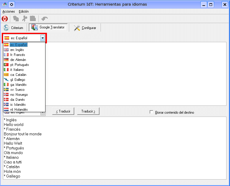Choose da: Danés option
230x186 pixels.
(x=24, y=100)
